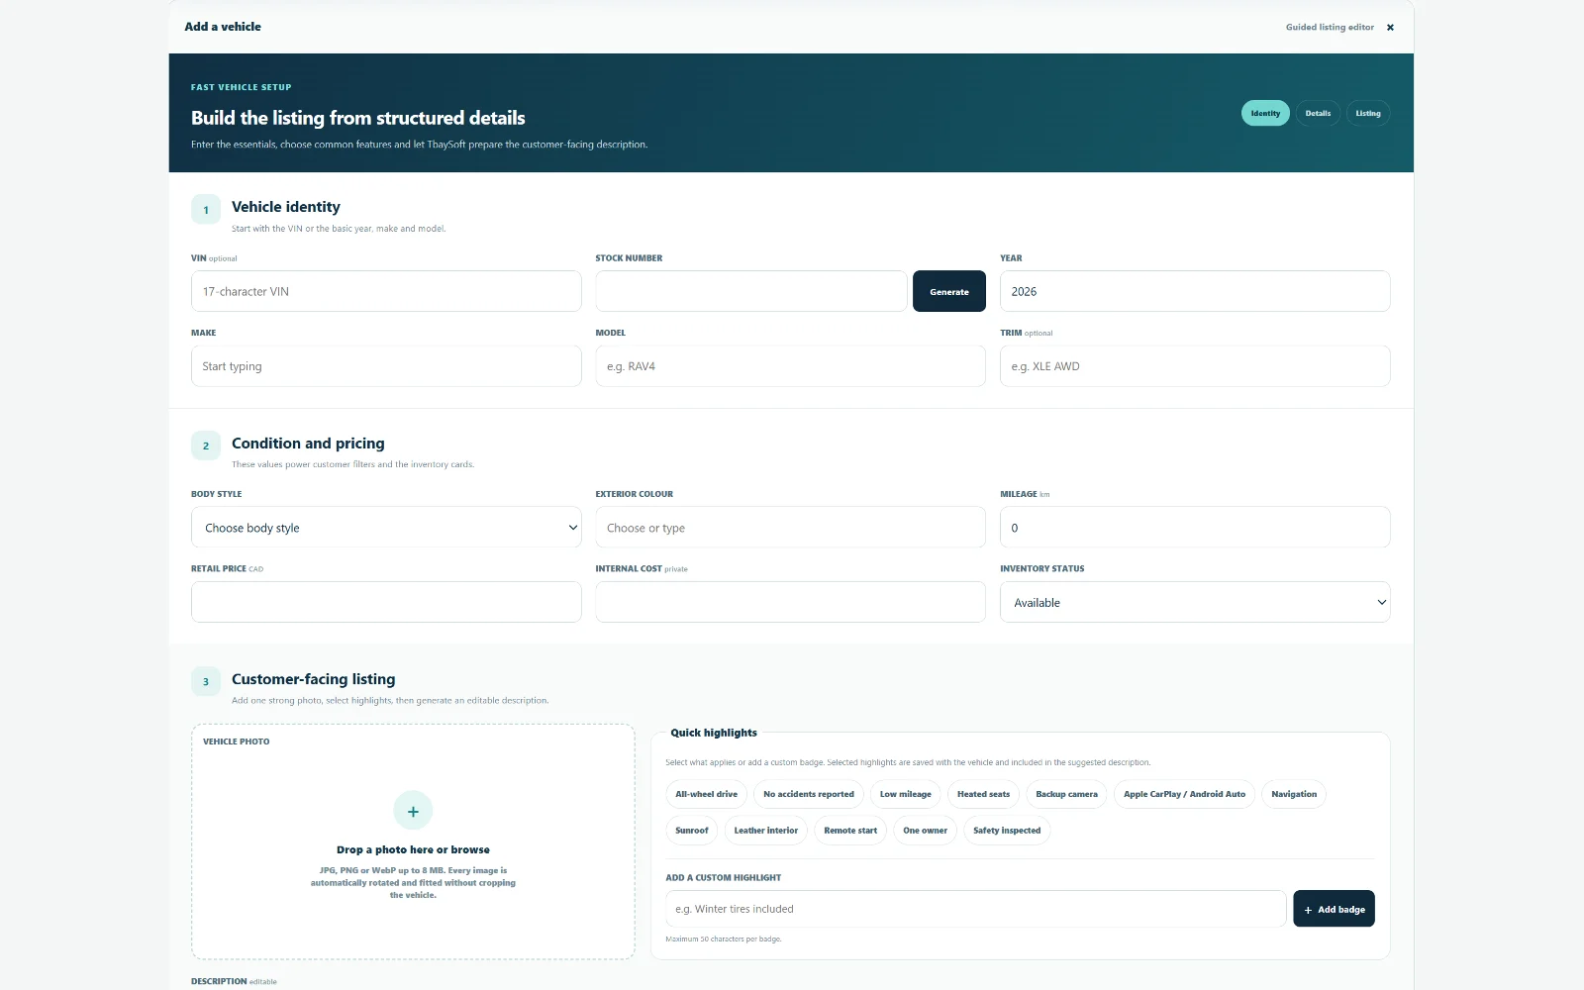
Task: Focus the Internal cost private field
Action: (x=790, y=602)
